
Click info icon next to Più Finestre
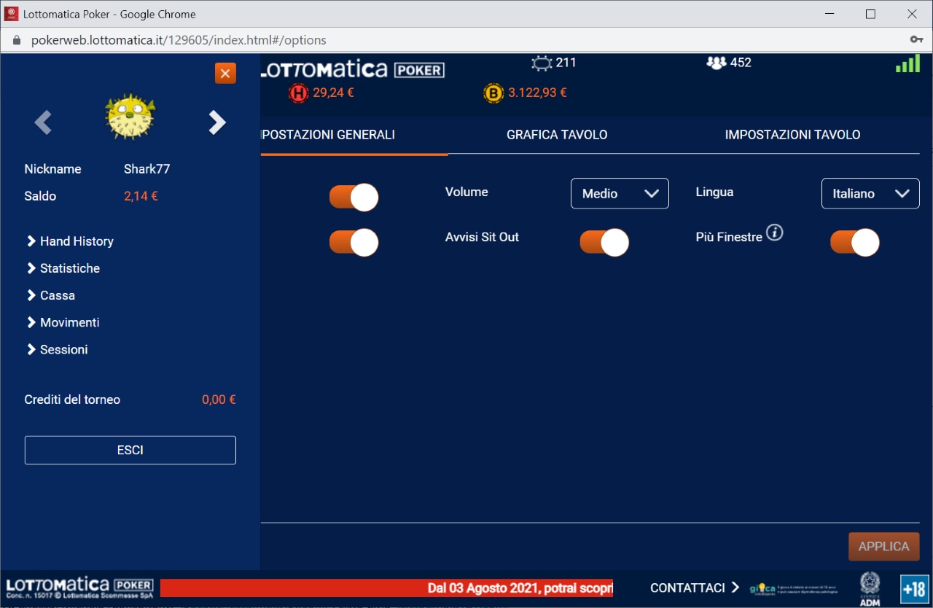pos(774,233)
